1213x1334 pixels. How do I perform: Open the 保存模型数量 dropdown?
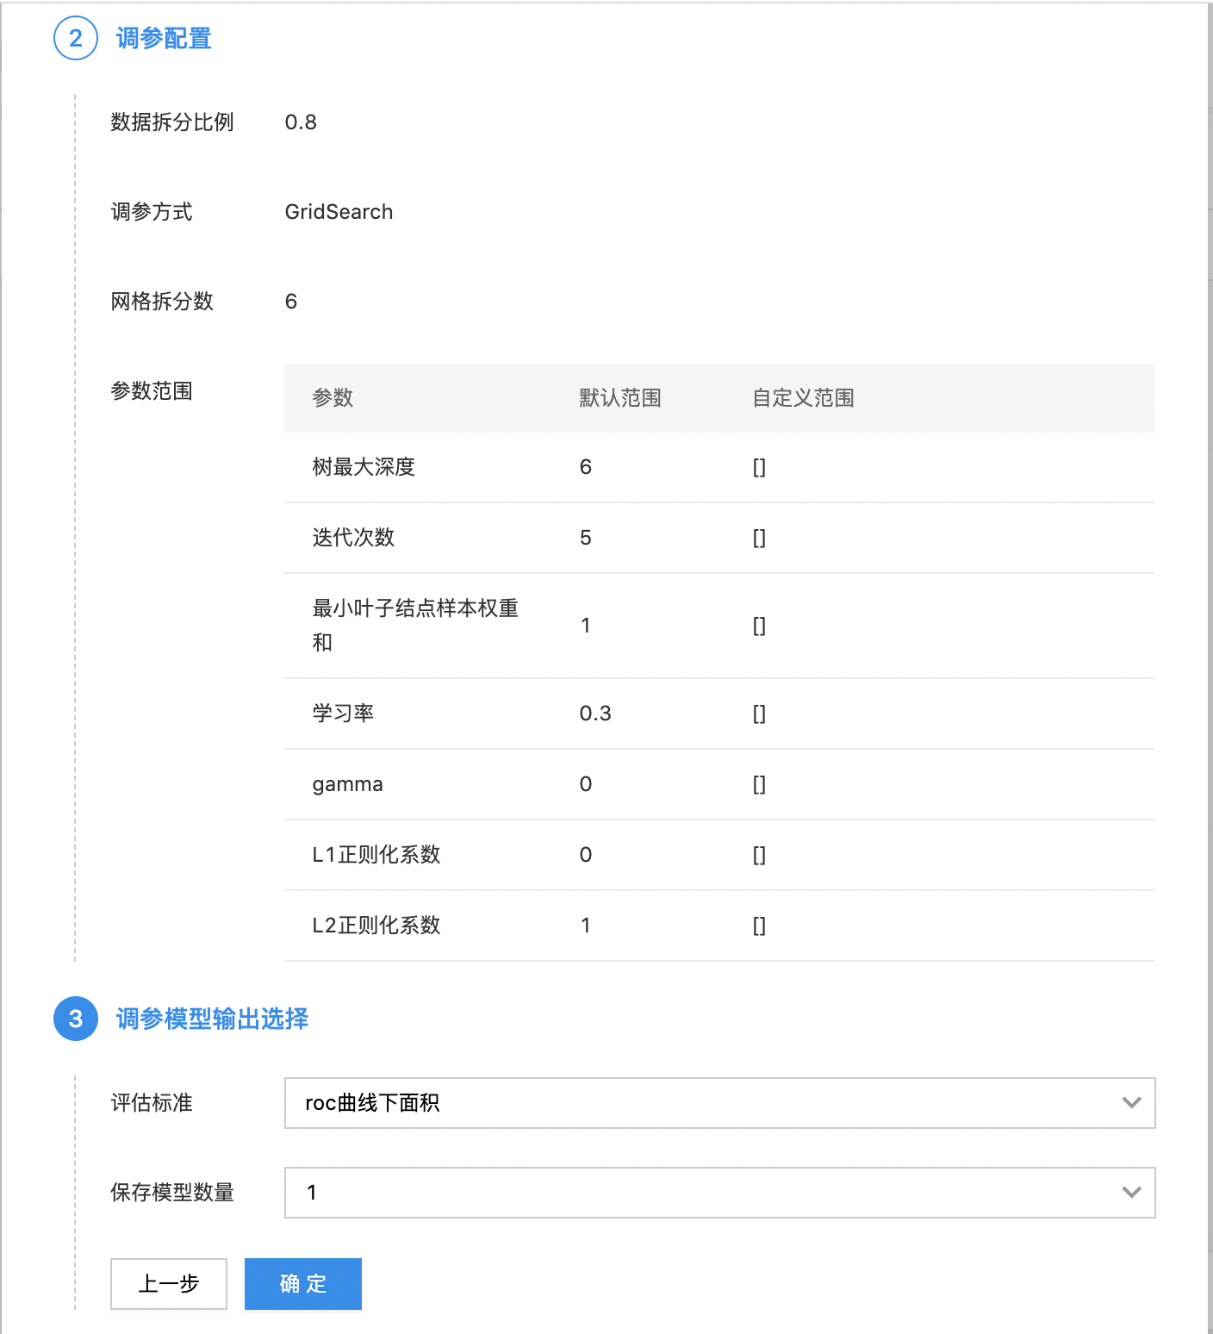(x=719, y=1193)
